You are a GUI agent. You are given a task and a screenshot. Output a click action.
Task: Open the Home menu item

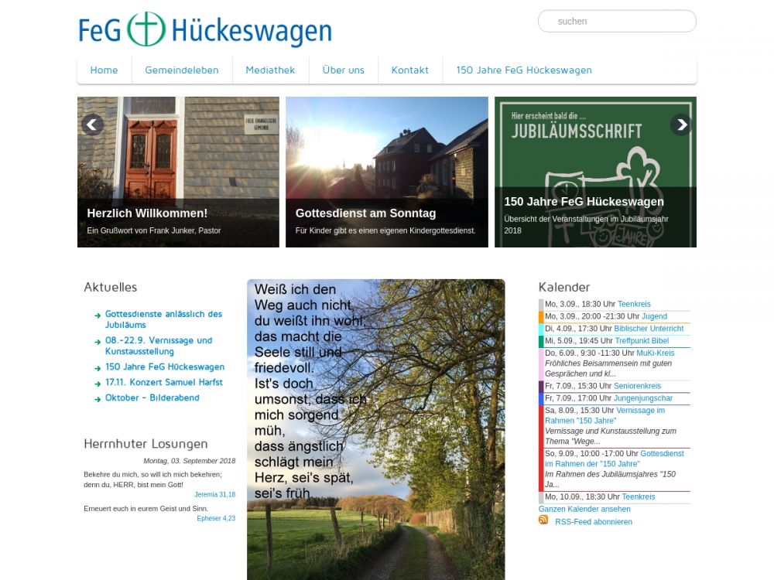point(104,70)
